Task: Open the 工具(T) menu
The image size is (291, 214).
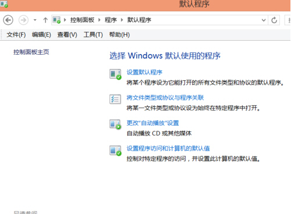Action: pyautogui.click(x=93, y=35)
